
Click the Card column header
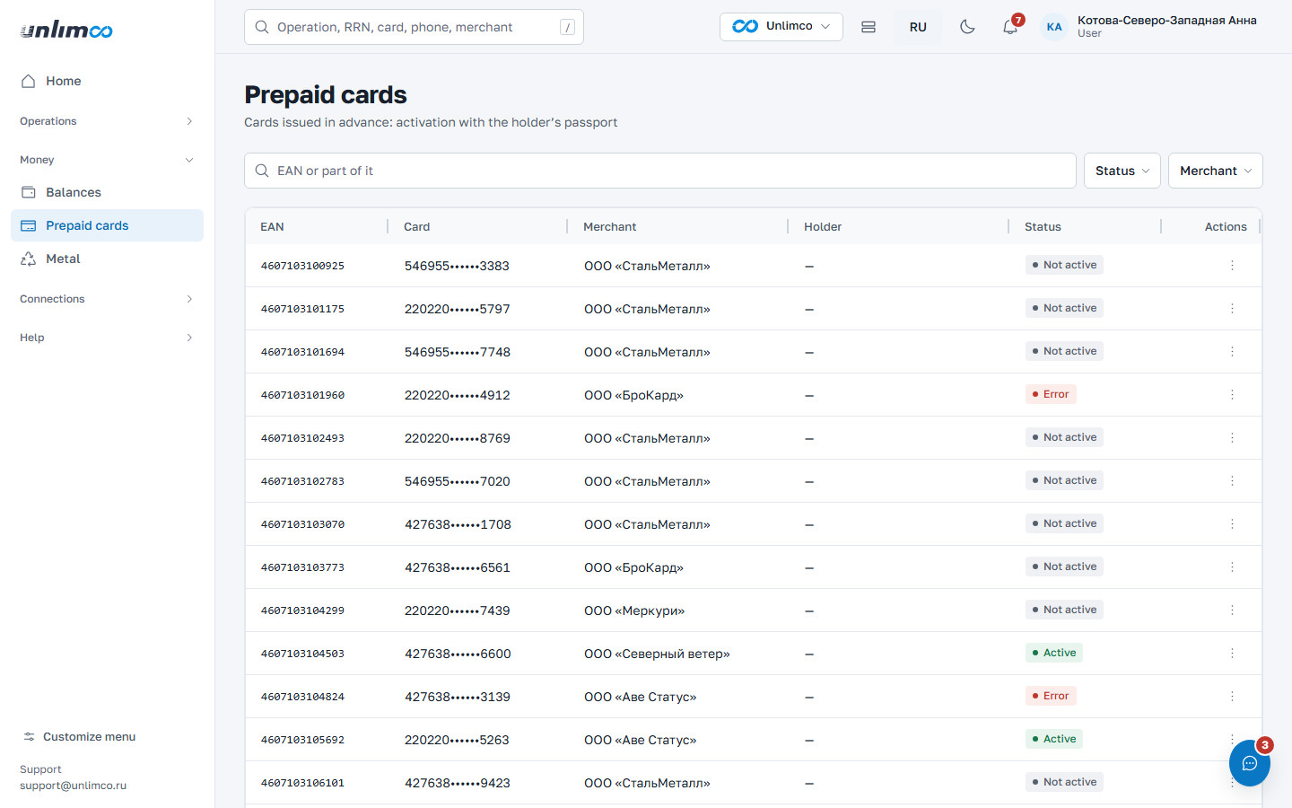pos(417,227)
